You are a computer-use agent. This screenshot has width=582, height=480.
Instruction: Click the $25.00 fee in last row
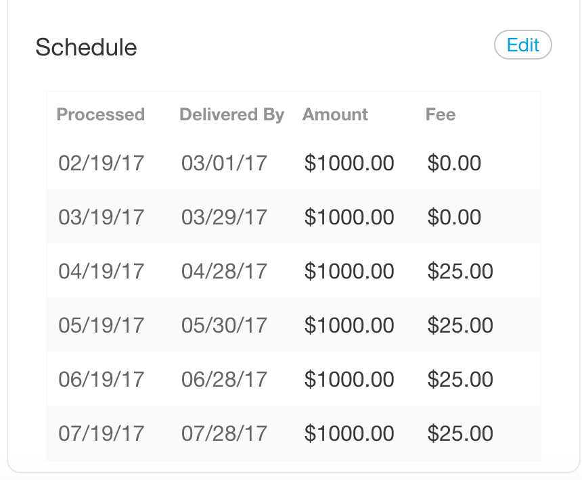460,433
